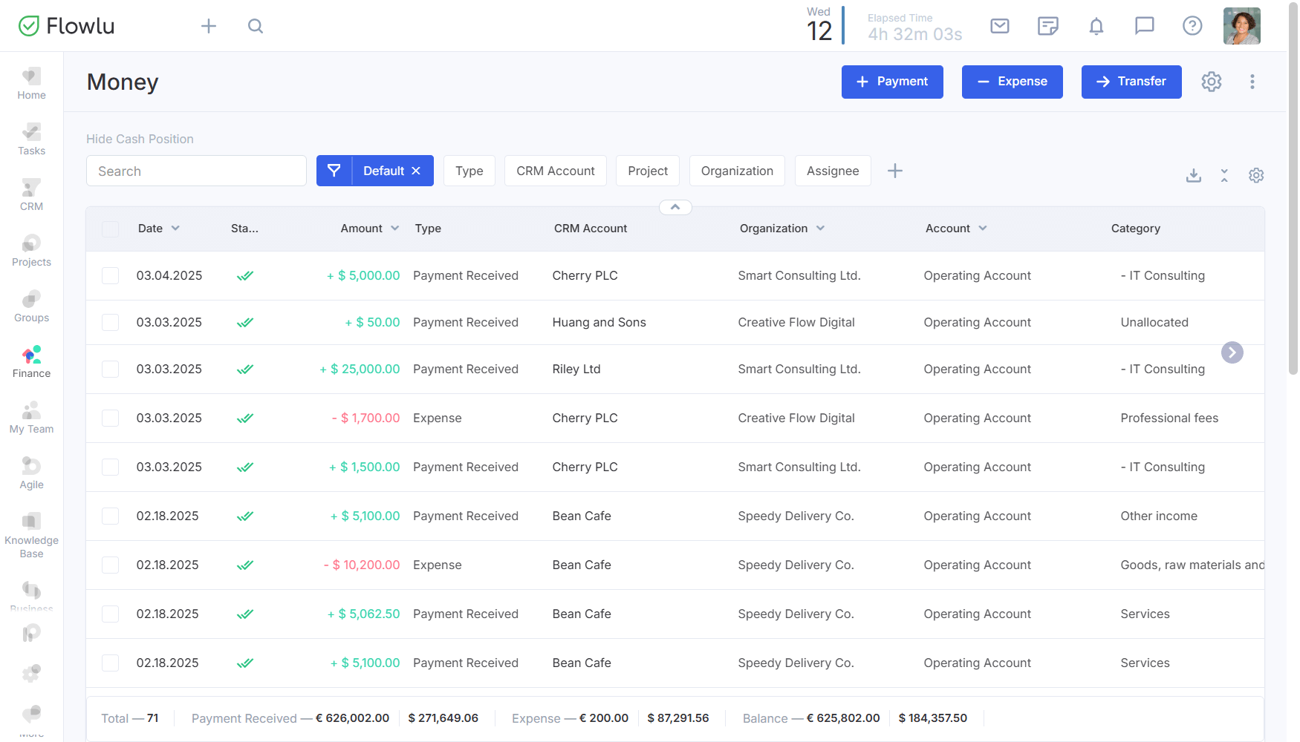1300x742 pixels.
Task: Click the Riley Ltd CRM account
Action: coord(576,369)
